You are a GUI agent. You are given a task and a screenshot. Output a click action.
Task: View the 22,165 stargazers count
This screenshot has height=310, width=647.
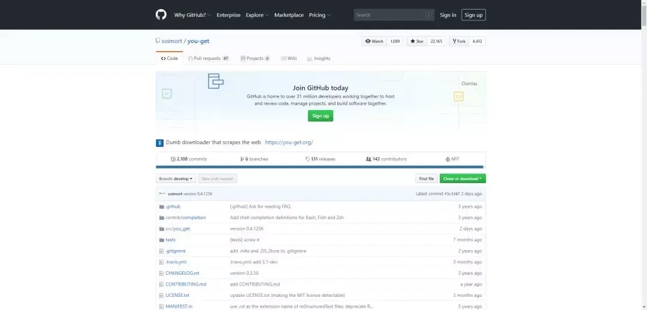coord(436,41)
